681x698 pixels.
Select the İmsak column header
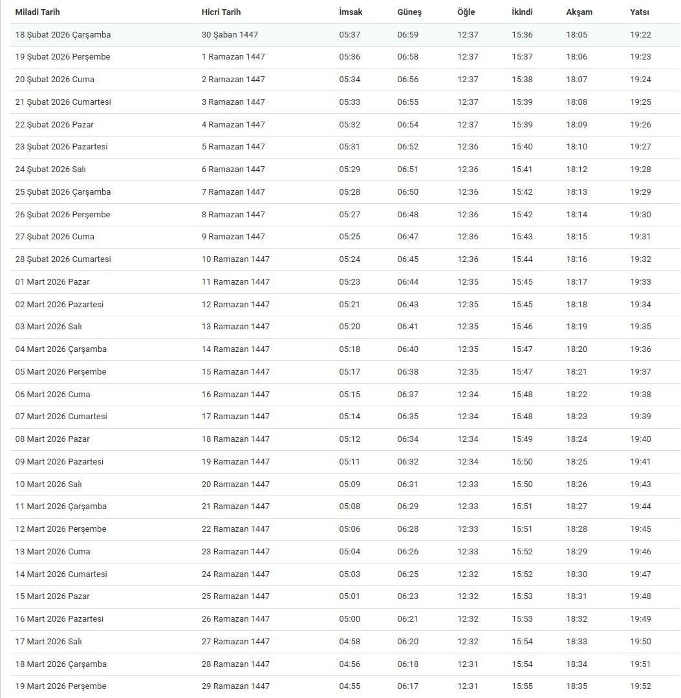(351, 12)
